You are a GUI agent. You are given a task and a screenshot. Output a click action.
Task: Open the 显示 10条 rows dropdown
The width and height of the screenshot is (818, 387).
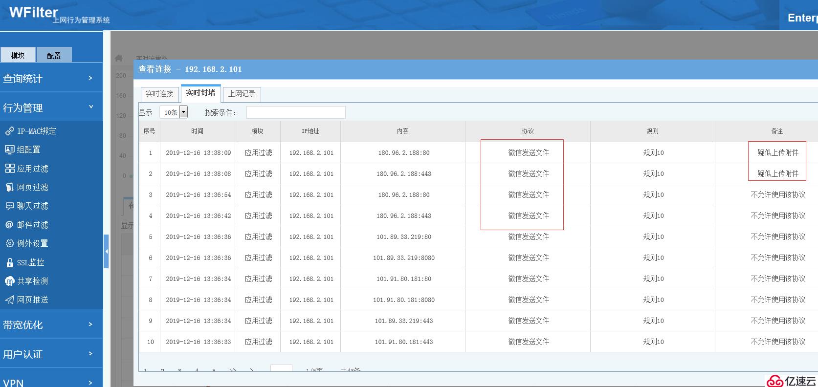click(174, 112)
